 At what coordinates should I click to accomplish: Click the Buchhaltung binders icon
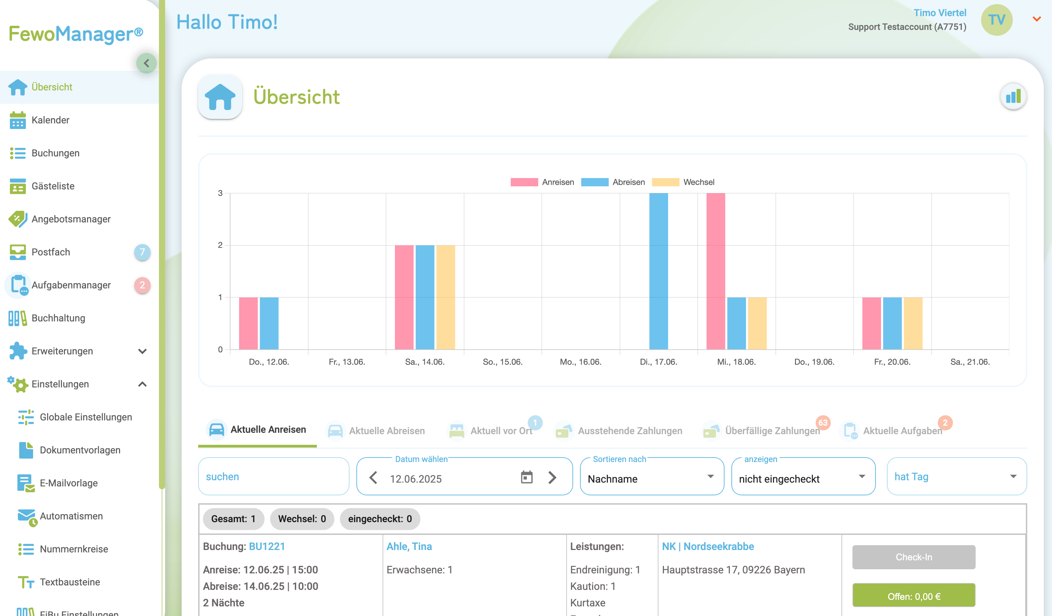18,318
